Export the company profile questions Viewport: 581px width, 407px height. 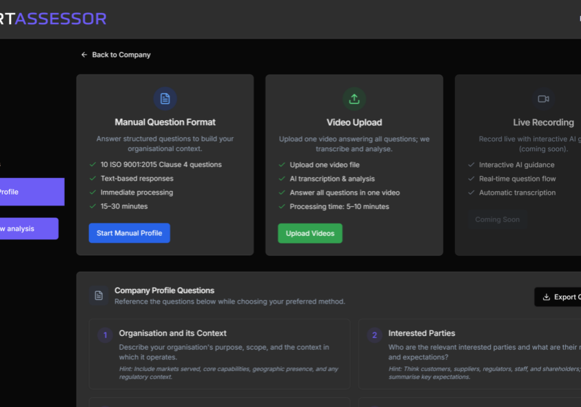(558, 297)
